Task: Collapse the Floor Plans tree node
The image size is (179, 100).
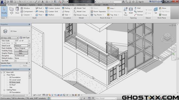Action: (4, 75)
